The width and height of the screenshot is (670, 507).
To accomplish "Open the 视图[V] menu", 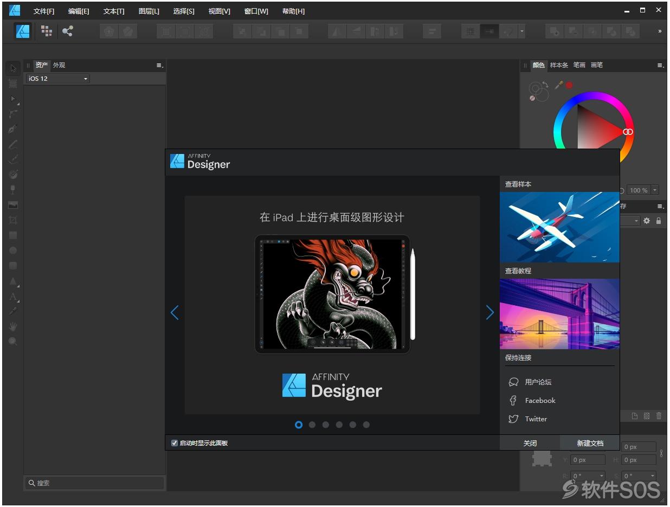I will coord(219,11).
